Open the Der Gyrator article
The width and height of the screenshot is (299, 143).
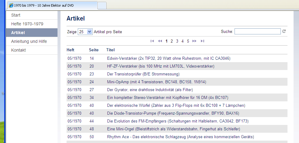(x=150, y=90)
